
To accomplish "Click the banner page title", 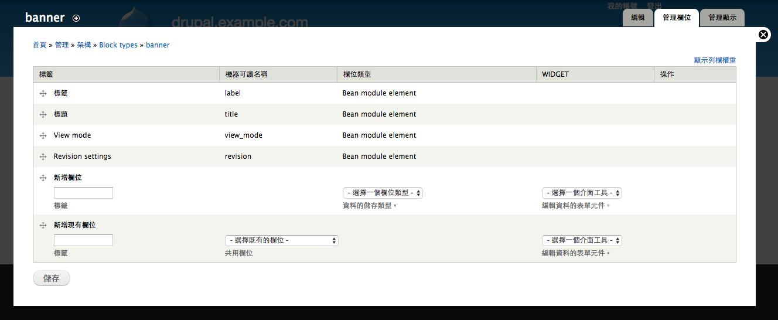I will (x=45, y=18).
